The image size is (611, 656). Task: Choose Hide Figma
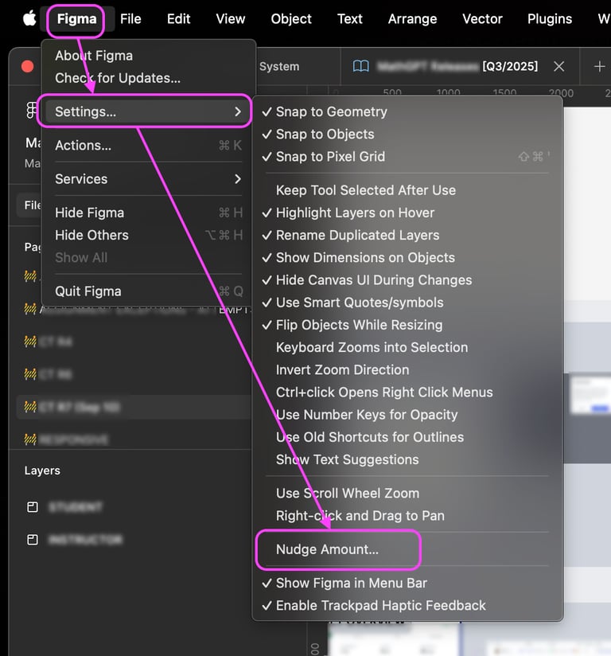pyautogui.click(x=149, y=213)
